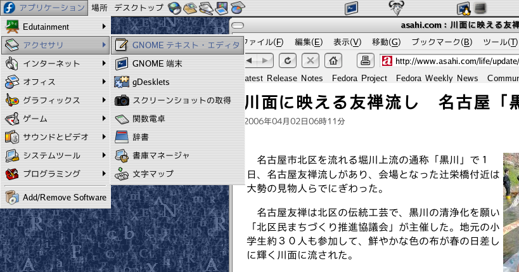Viewport: 519px width, 272px height.
Task: Click the browser print button
Action: click(365, 61)
